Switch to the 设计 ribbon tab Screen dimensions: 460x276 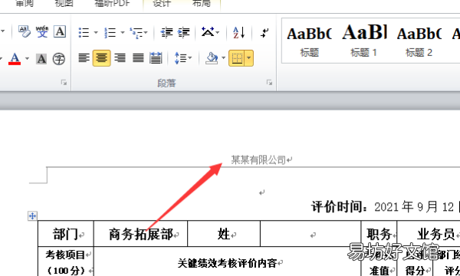(x=162, y=4)
